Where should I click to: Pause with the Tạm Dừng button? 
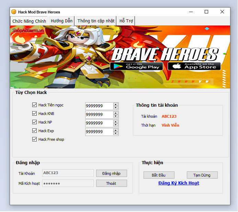(202, 175)
